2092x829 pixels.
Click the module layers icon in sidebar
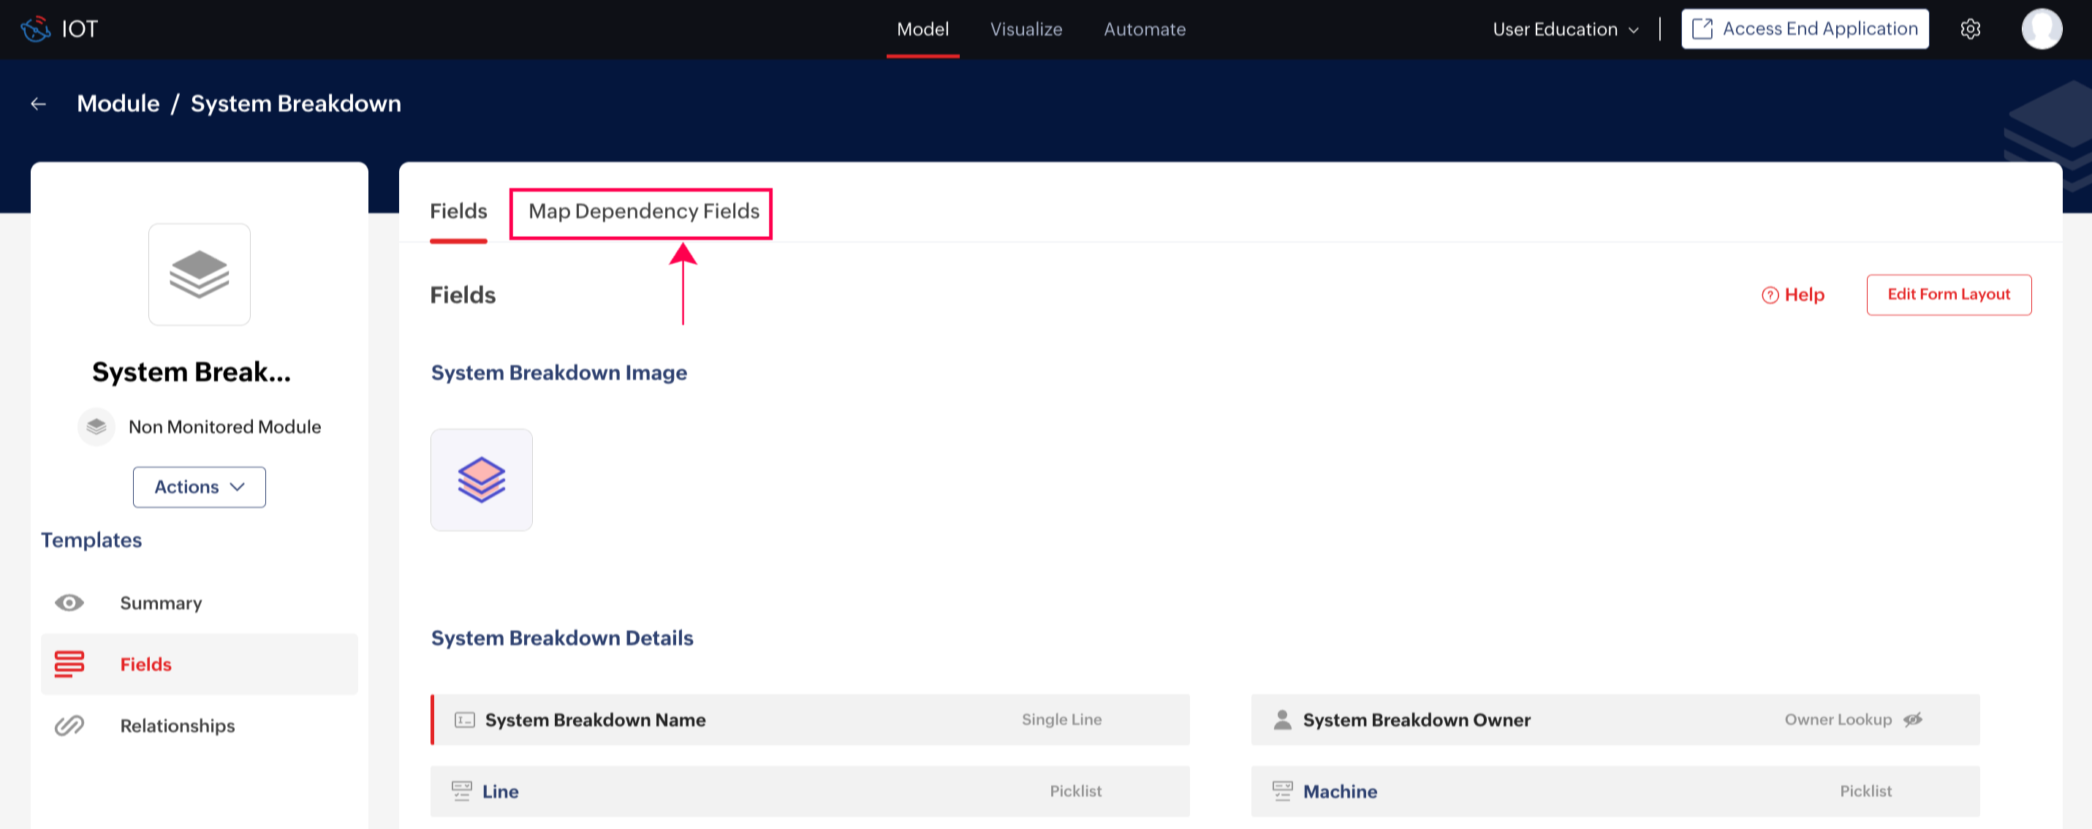point(199,274)
